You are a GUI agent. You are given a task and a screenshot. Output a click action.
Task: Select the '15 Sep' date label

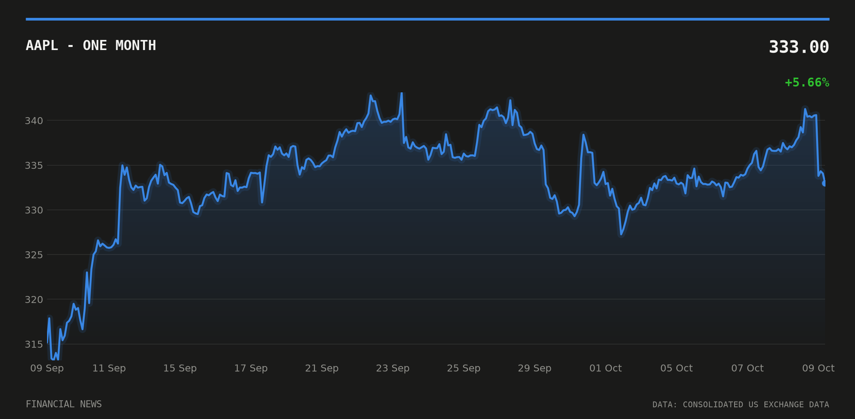180,368
